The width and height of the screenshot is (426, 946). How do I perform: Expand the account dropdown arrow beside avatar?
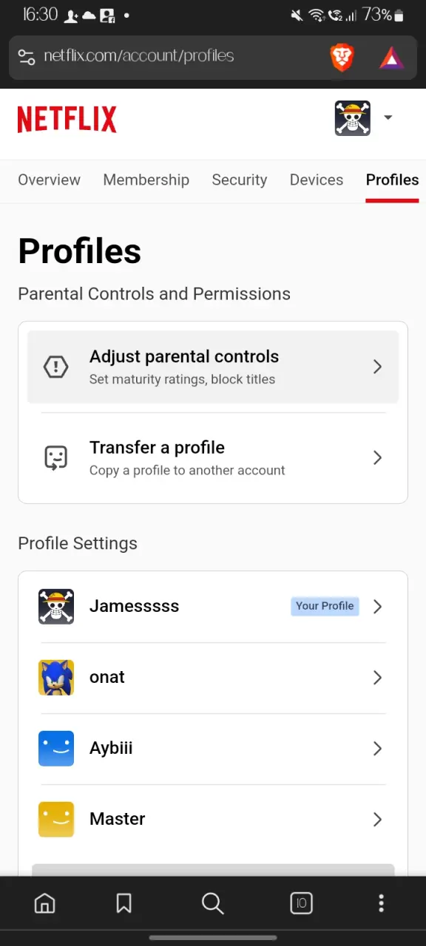pos(388,118)
